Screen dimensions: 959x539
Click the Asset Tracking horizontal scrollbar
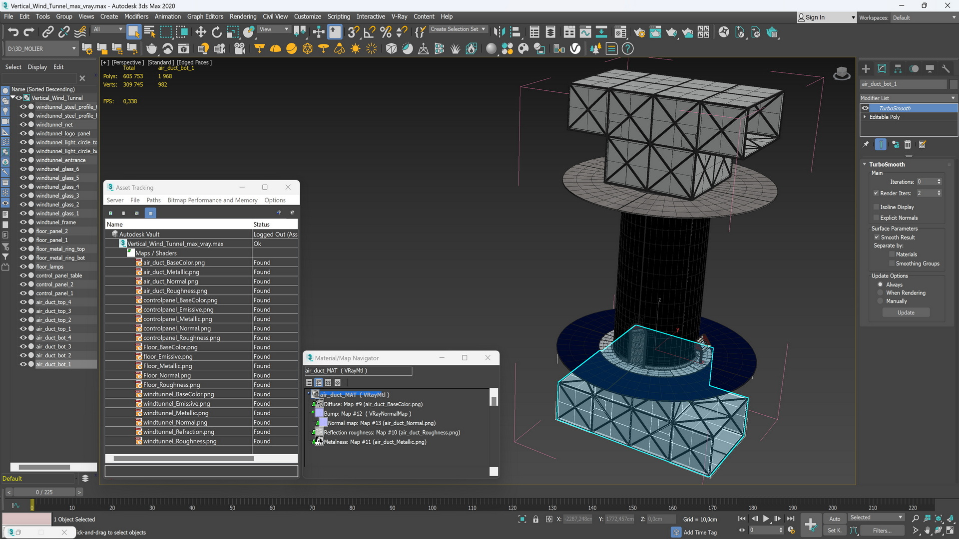183,458
